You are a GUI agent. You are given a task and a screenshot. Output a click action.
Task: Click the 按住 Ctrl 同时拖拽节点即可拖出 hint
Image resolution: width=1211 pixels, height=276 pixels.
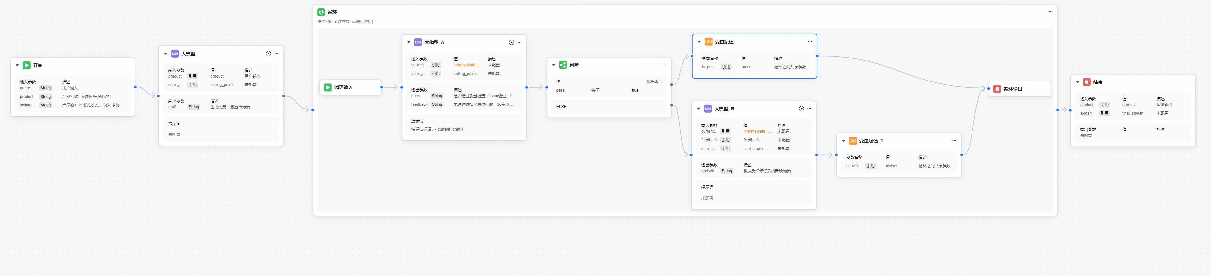click(x=345, y=22)
